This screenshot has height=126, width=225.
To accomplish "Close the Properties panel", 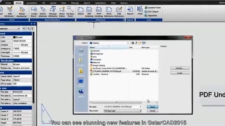I will (34, 24).
